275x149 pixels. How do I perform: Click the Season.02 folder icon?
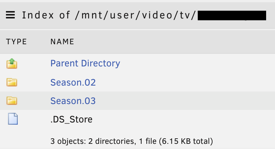(x=12, y=82)
